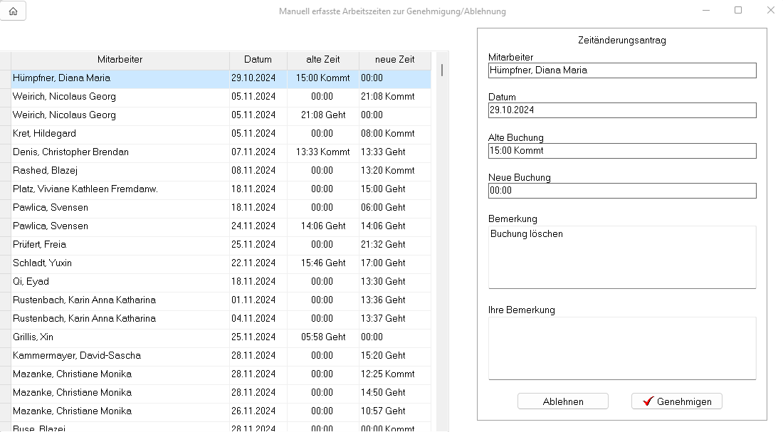Click the home icon button
The height and width of the screenshot is (432, 783).
coord(13,11)
